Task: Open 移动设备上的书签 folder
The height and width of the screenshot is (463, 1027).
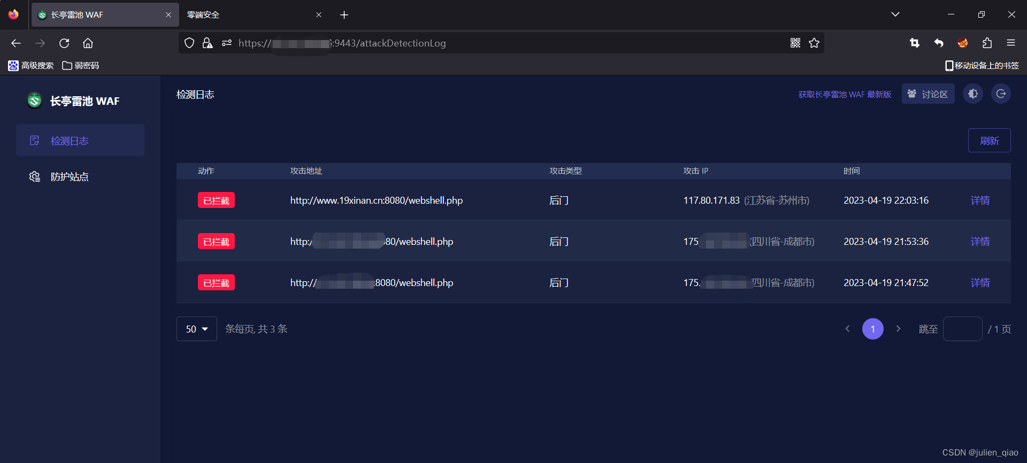Action: (x=982, y=66)
